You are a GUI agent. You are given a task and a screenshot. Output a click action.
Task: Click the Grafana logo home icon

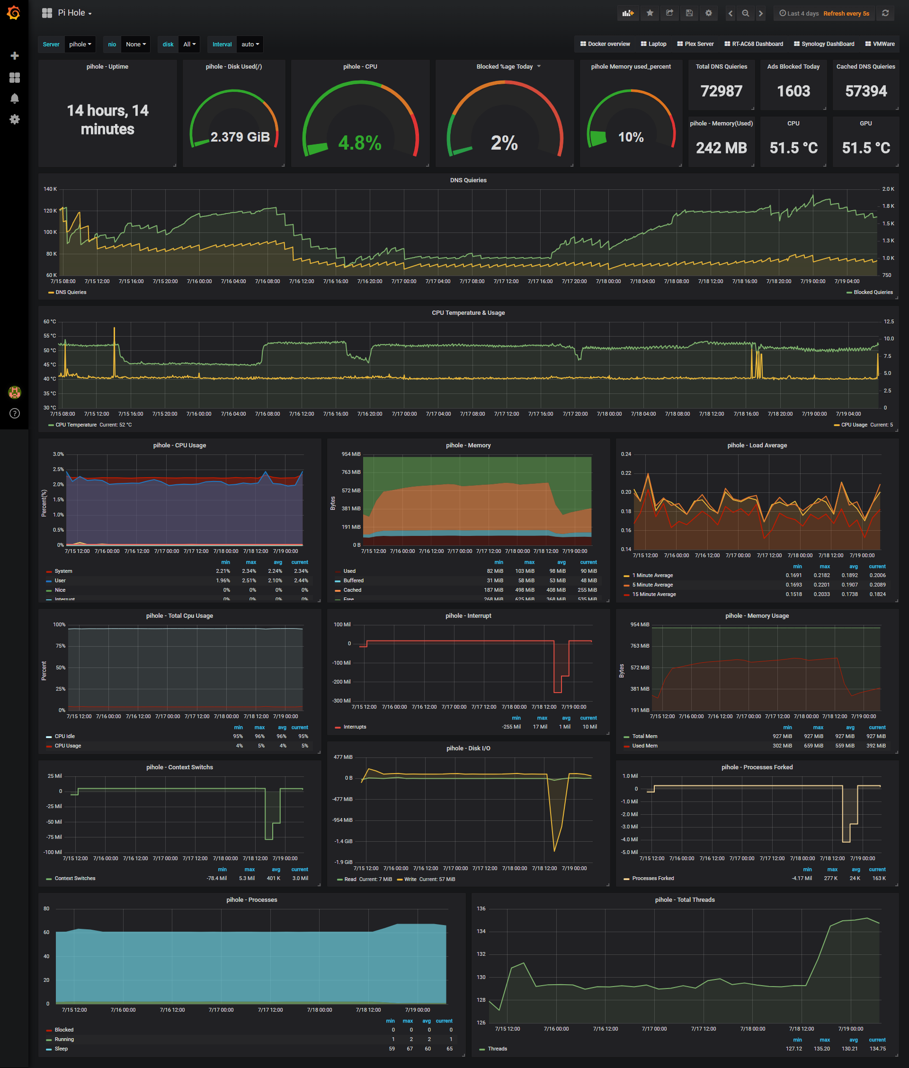(x=14, y=13)
